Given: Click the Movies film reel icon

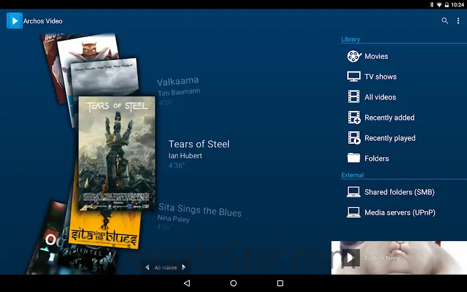Looking at the screenshot, I should point(354,56).
